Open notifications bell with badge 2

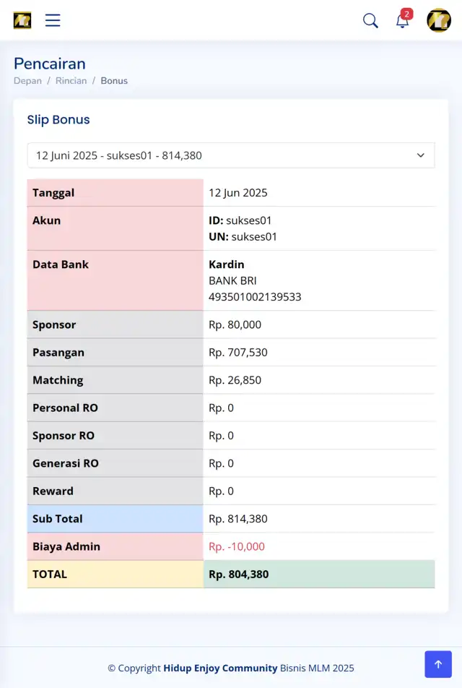click(403, 20)
